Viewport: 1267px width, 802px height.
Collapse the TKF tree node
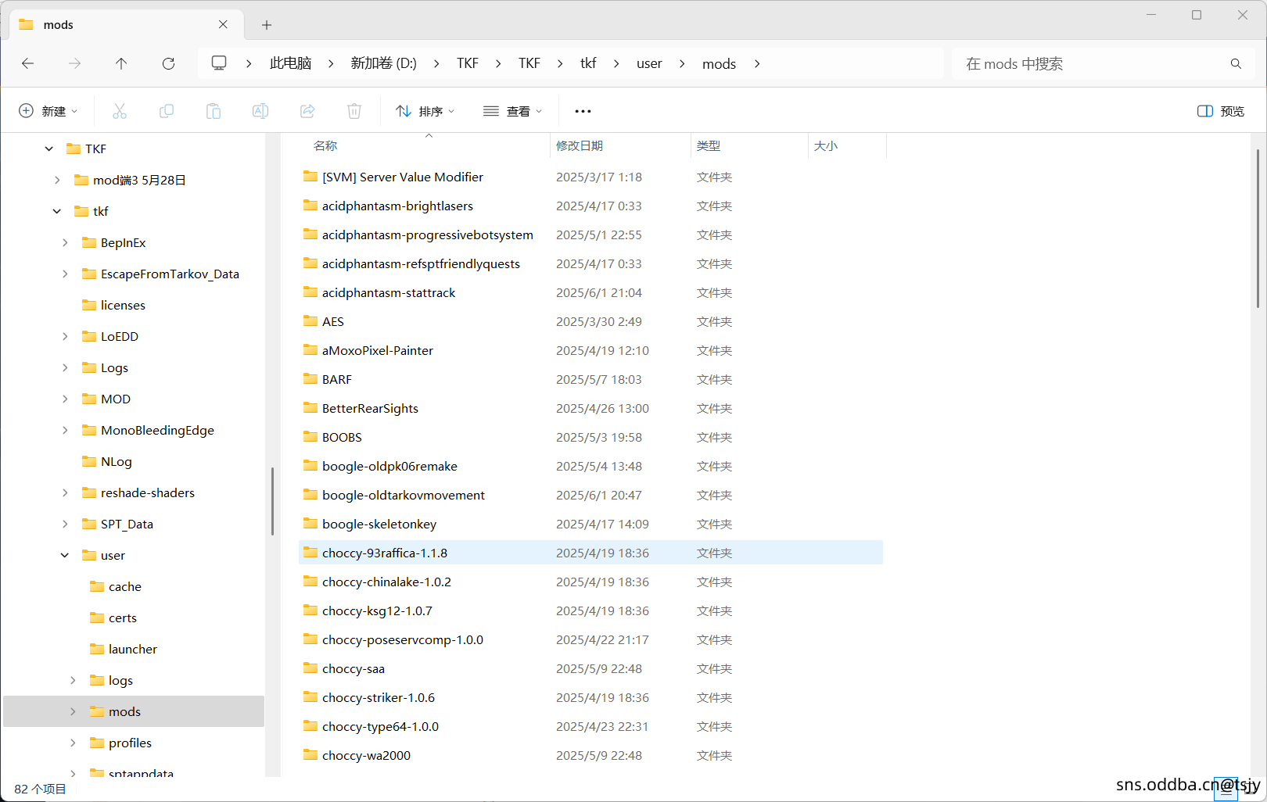click(x=49, y=149)
